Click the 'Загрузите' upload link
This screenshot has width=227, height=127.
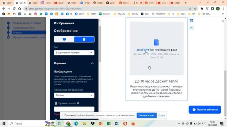(x=143, y=50)
